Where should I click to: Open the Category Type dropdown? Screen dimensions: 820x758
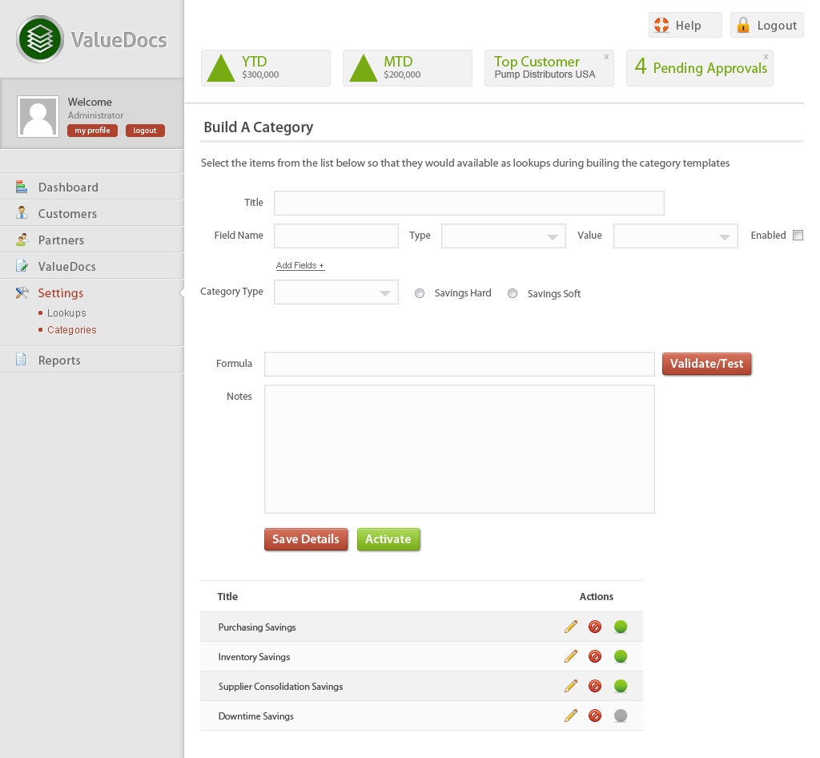tap(336, 292)
